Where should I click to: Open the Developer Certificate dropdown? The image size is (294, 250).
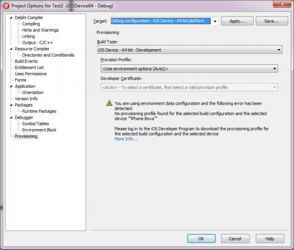(189, 87)
